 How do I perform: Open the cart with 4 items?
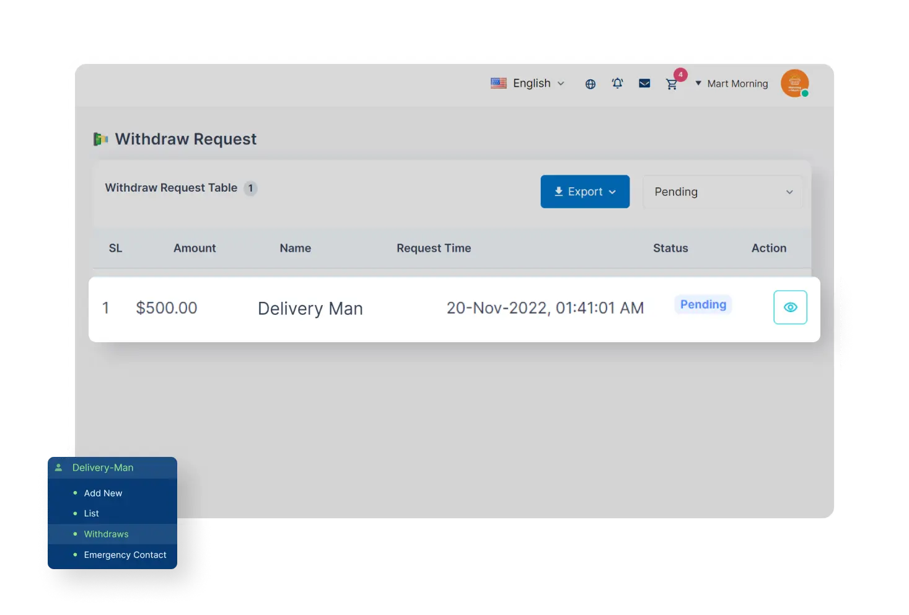pos(672,84)
